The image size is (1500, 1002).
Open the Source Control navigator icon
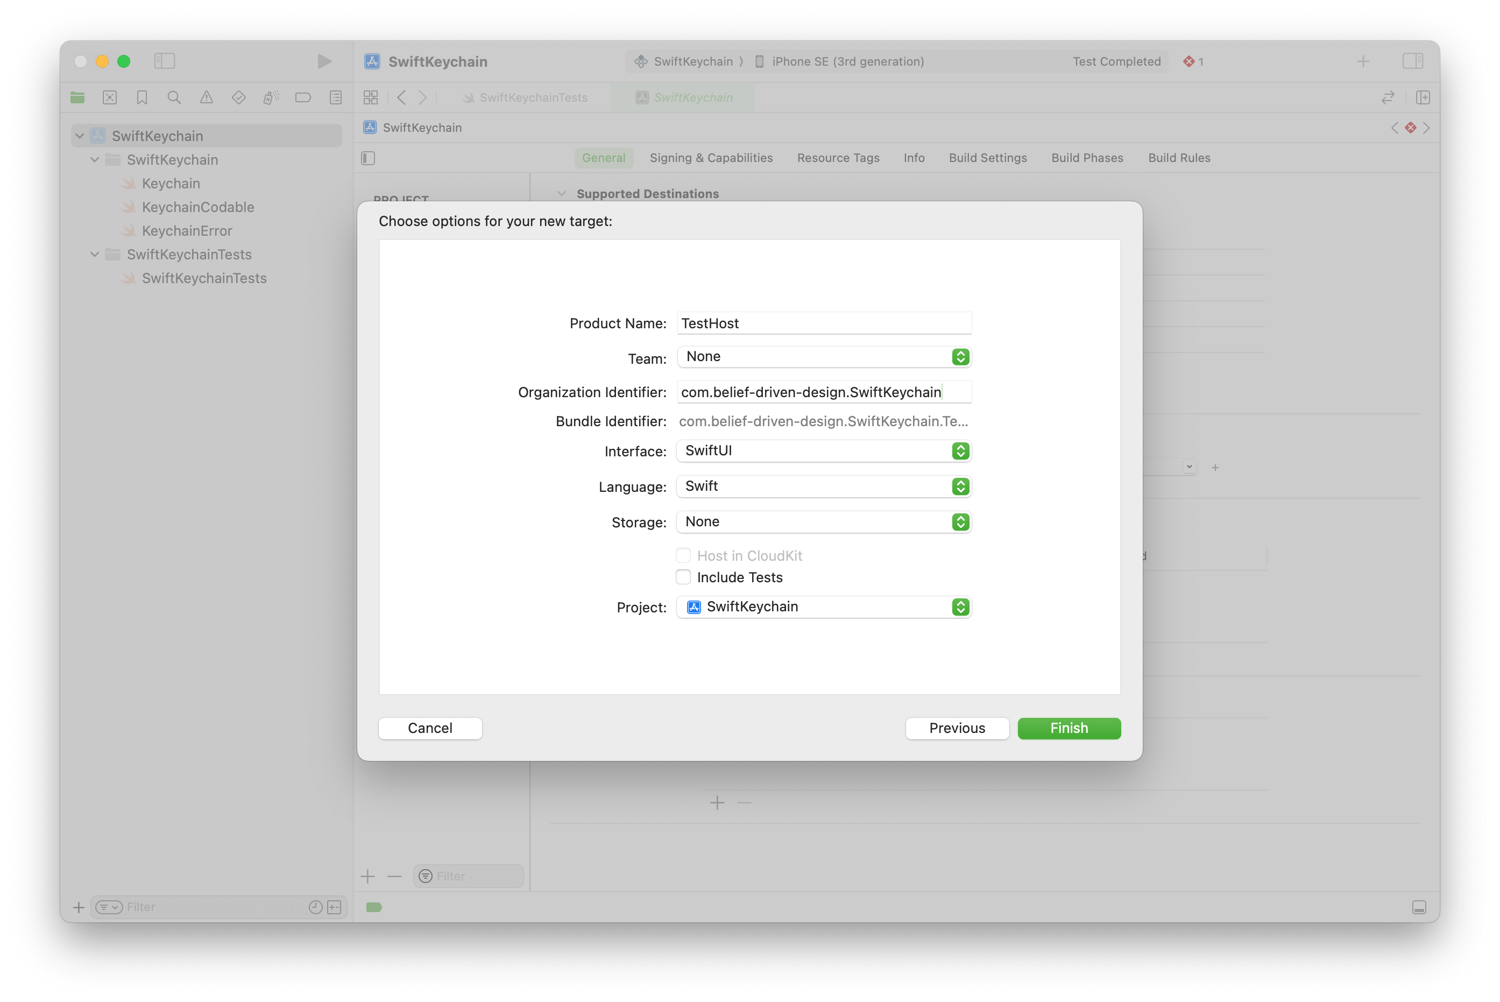tap(110, 97)
